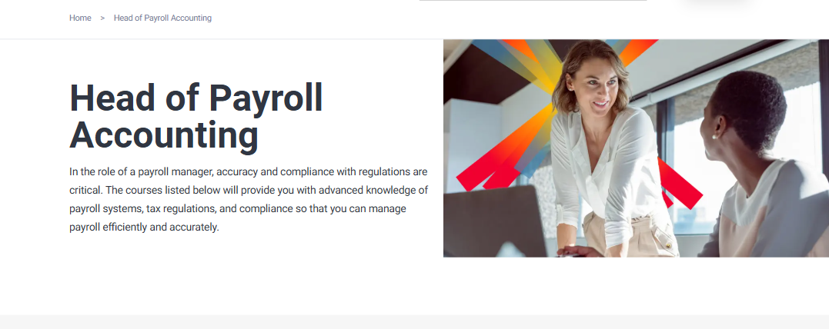Click 'payroll efficiently and accurately' text line
Screen dimensions: 829x329
[144, 227]
